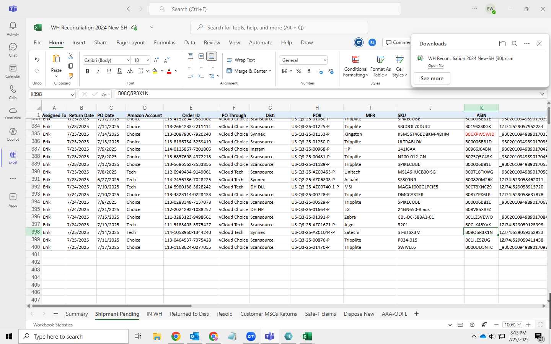This screenshot has height=344, width=551.
Task: Open Copilot in Teams sidebar
Action: point(13,134)
